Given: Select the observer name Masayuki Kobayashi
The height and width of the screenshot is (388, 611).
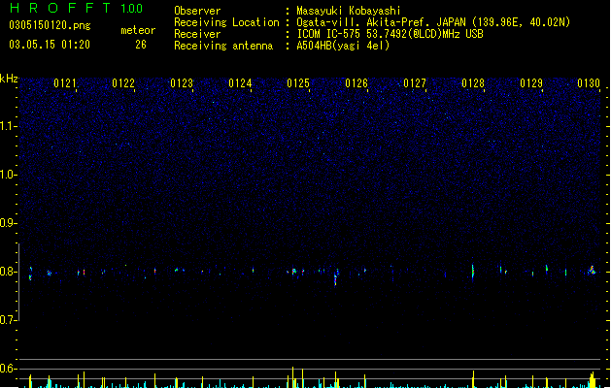Looking at the screenshot, I should [349, 11].
